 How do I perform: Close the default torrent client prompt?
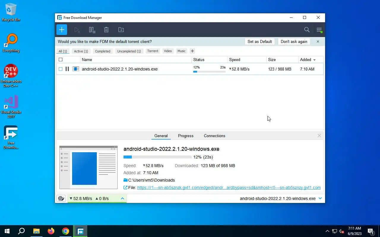[318, 41]
